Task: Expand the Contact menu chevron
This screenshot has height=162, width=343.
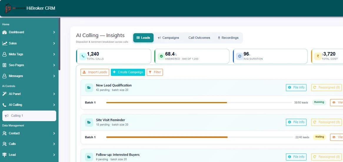Action: pyautogui.click(x=54, y=133)
